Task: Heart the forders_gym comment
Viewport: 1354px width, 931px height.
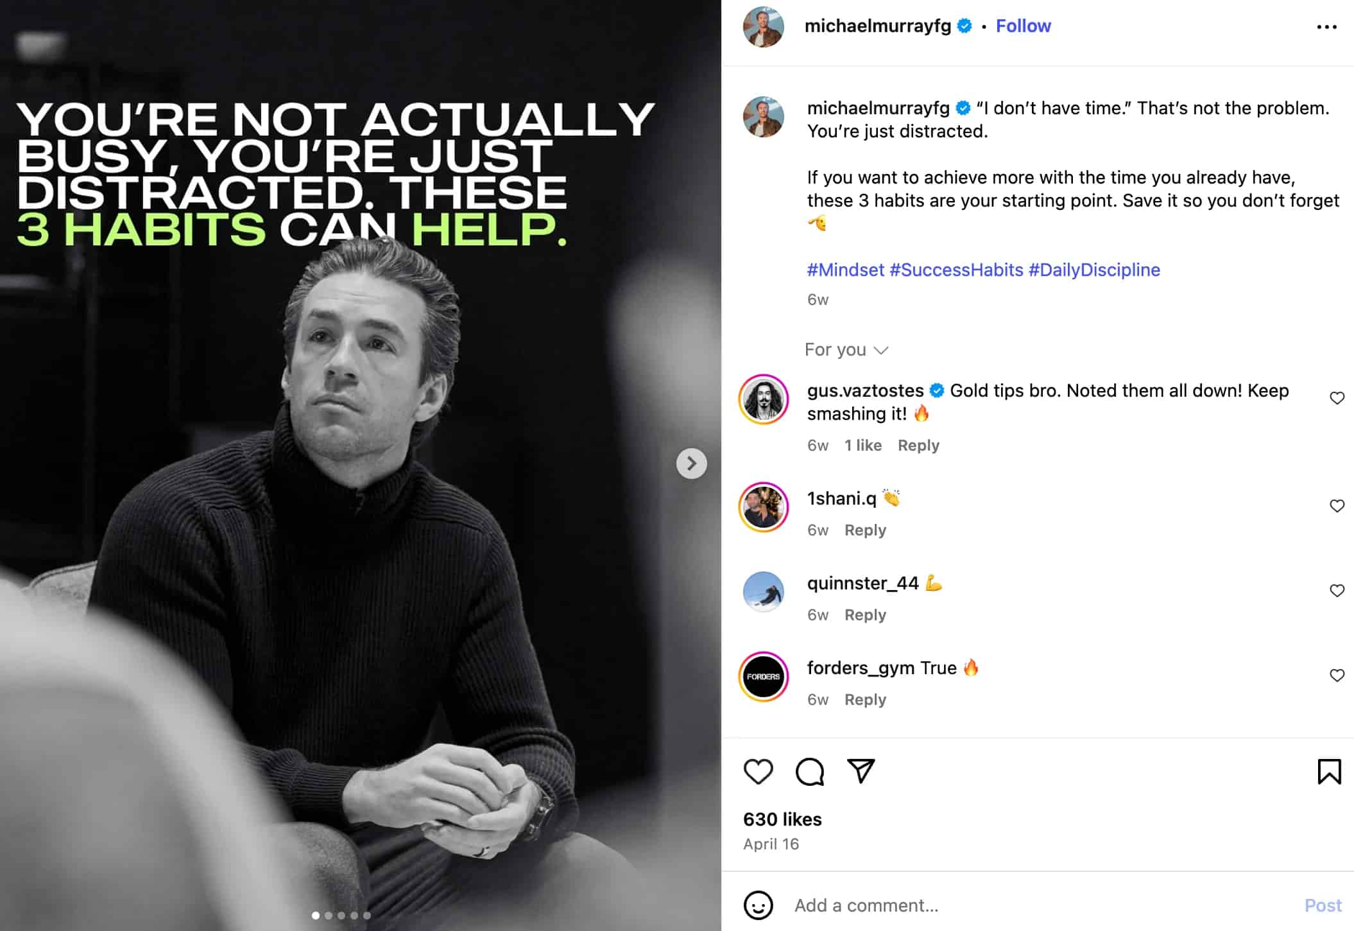Action: (1337, 675)
